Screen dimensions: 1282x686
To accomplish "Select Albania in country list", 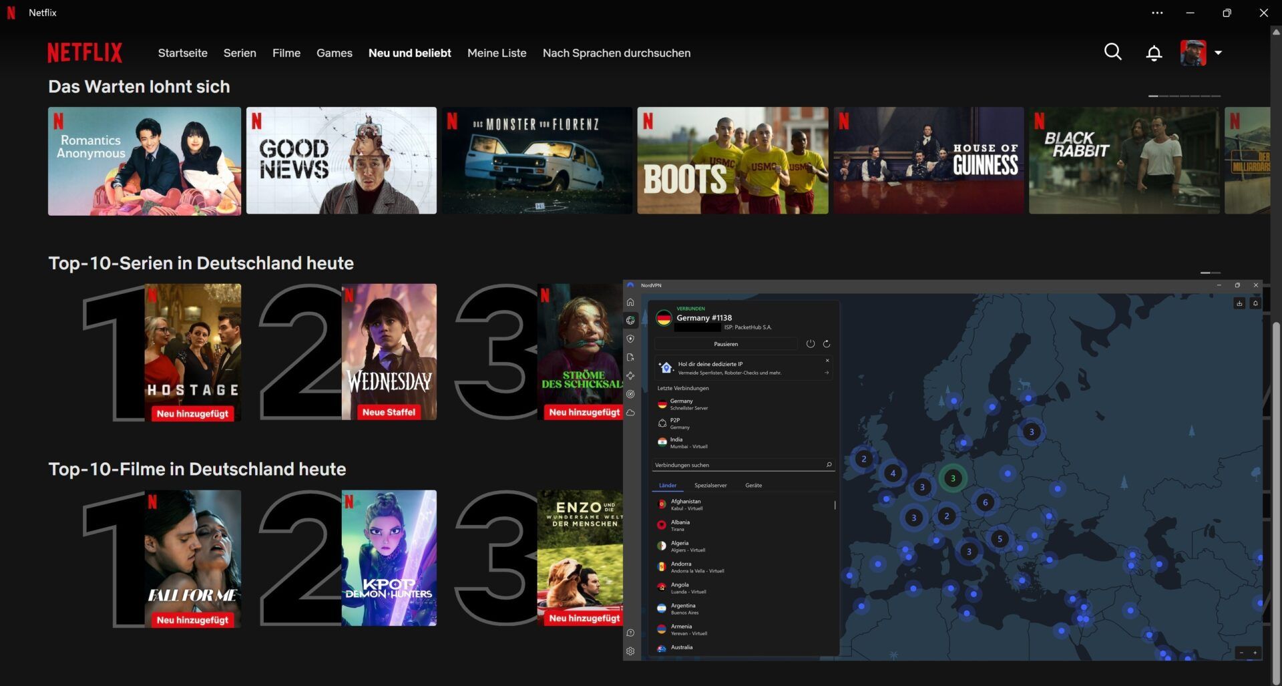I will (742, 525).
